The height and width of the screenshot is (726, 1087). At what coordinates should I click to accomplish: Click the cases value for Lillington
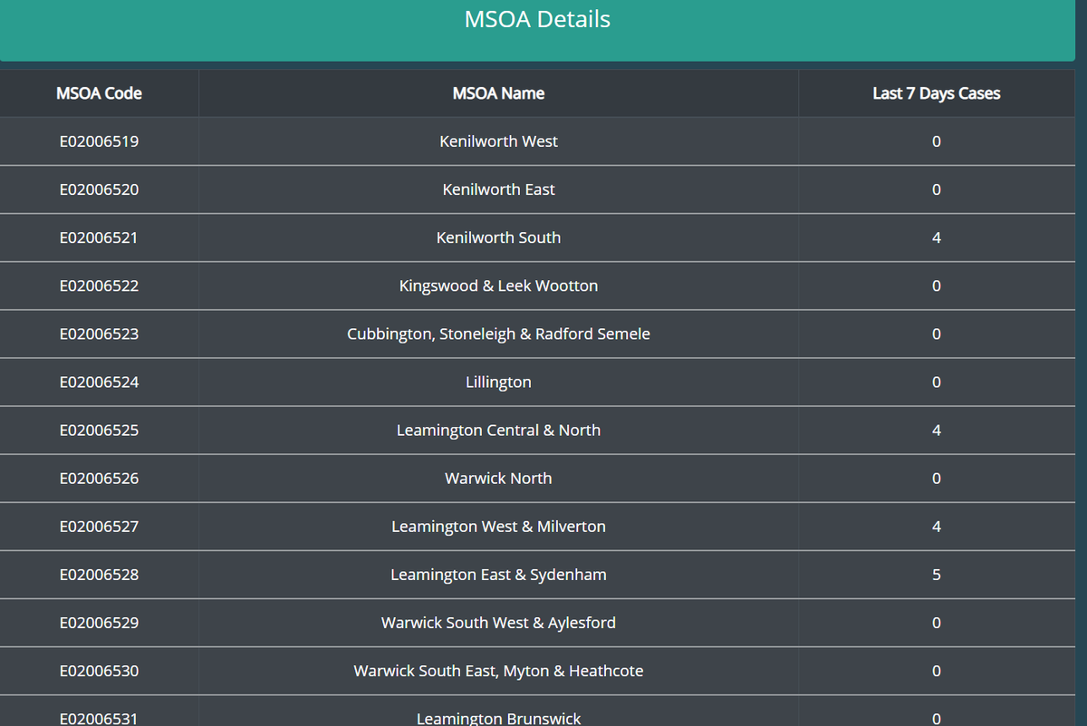coord(937,382)
